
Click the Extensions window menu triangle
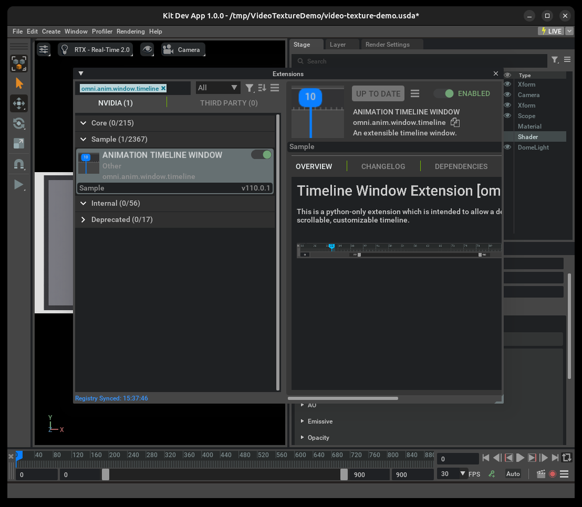81,73
